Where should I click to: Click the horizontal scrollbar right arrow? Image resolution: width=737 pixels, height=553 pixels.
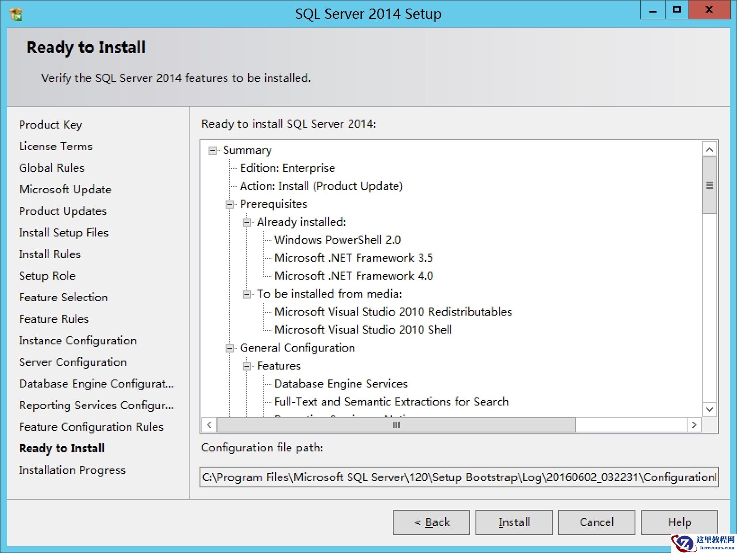694,424
